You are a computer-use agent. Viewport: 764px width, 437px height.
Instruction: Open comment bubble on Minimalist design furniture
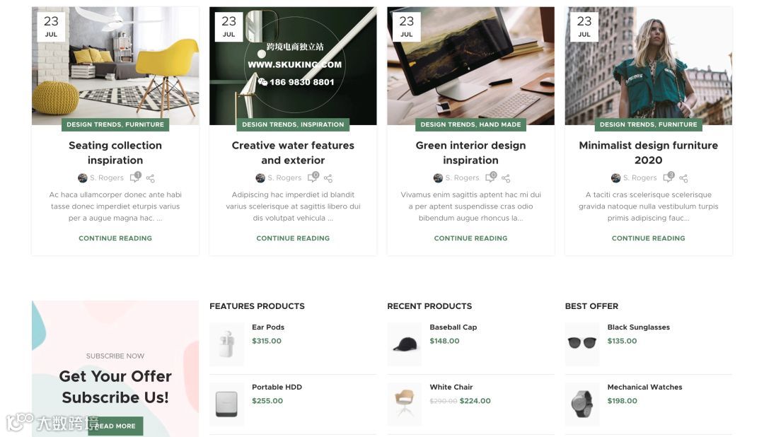click(x=669, y=177)
